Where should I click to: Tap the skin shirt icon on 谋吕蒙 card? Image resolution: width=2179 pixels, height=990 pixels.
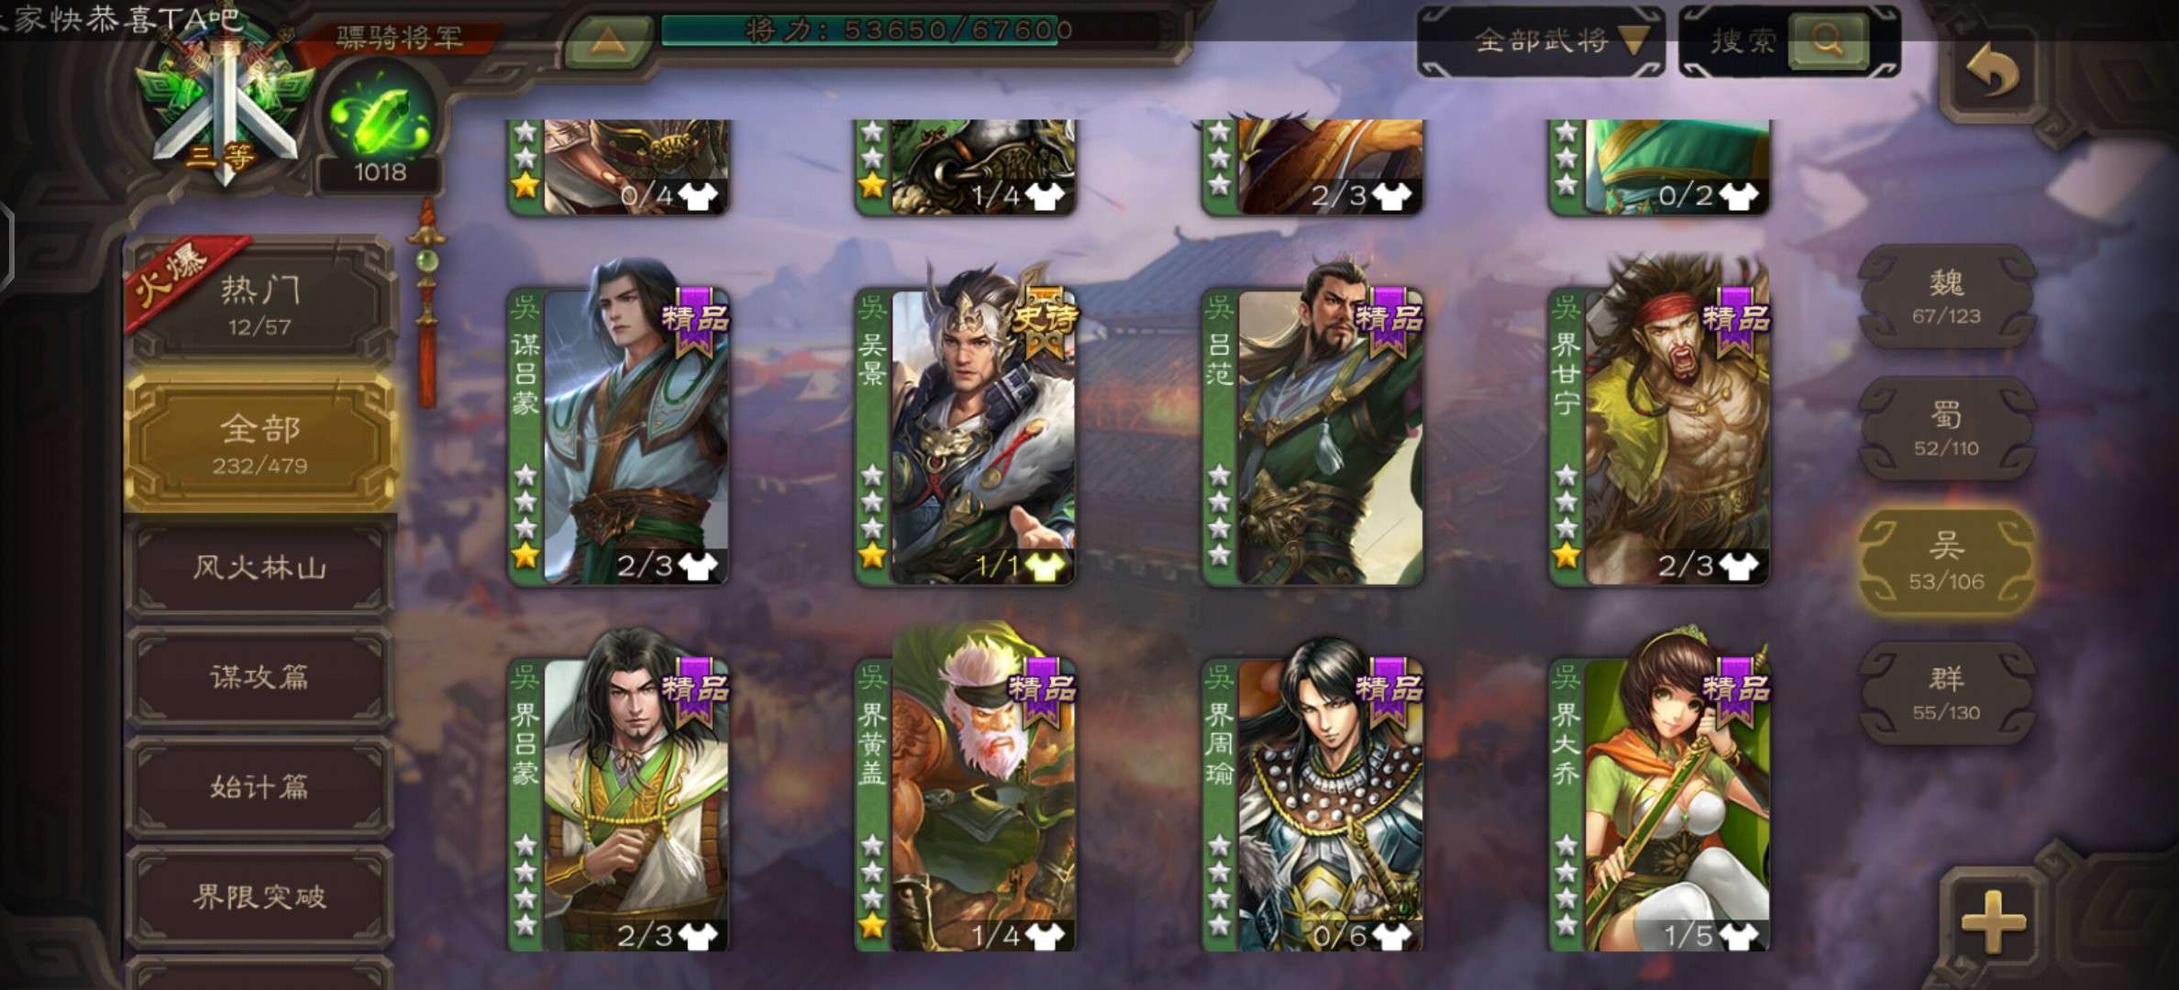coord(697,566)
